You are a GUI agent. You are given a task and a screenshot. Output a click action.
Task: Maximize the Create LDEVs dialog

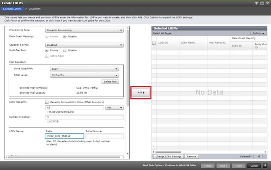point(262,3)
